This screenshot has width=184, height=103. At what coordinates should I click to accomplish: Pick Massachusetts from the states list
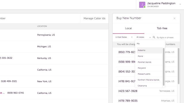tap(149, 74)
